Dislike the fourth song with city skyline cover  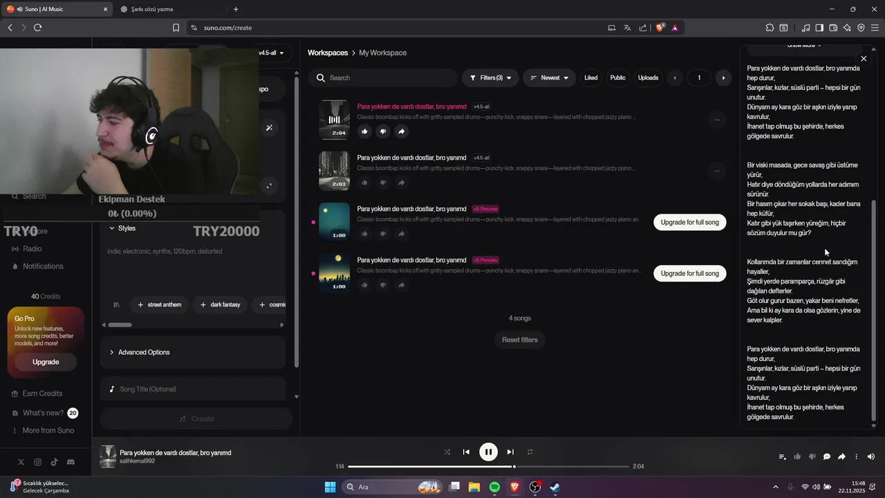(x=383, y=285)
